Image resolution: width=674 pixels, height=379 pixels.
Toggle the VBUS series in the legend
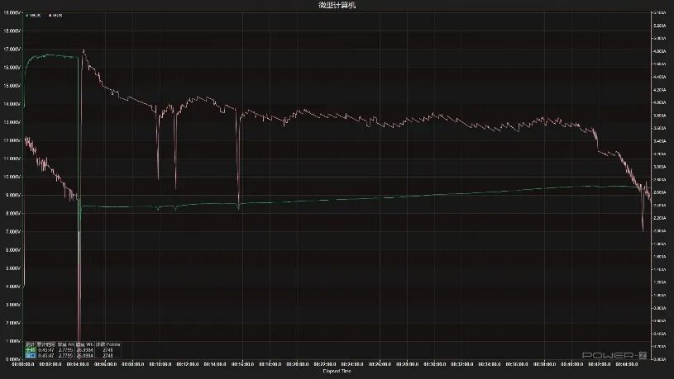pos(34,16)
